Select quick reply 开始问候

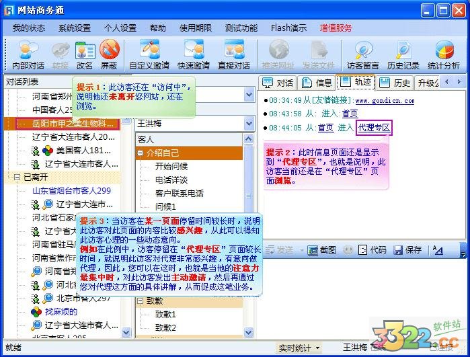171,166
